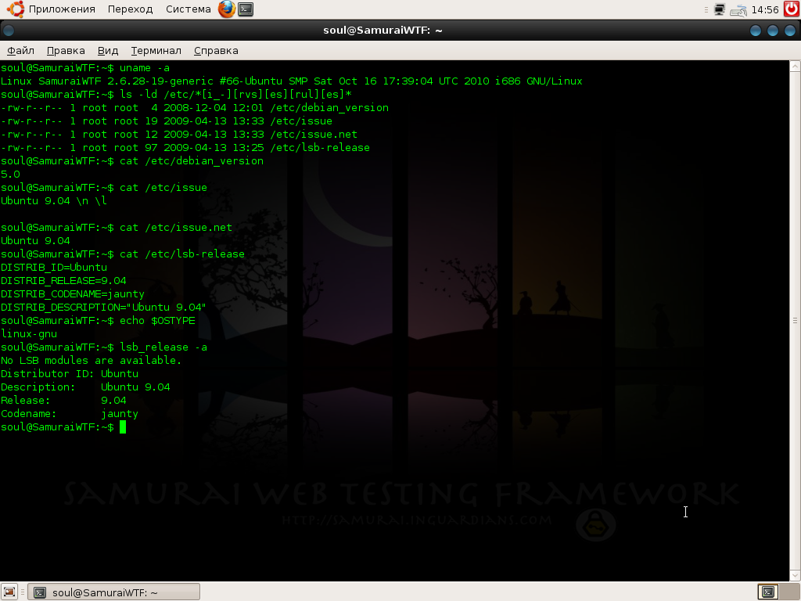Click the terminal scrollbar up arrow

tap(795, 66)
